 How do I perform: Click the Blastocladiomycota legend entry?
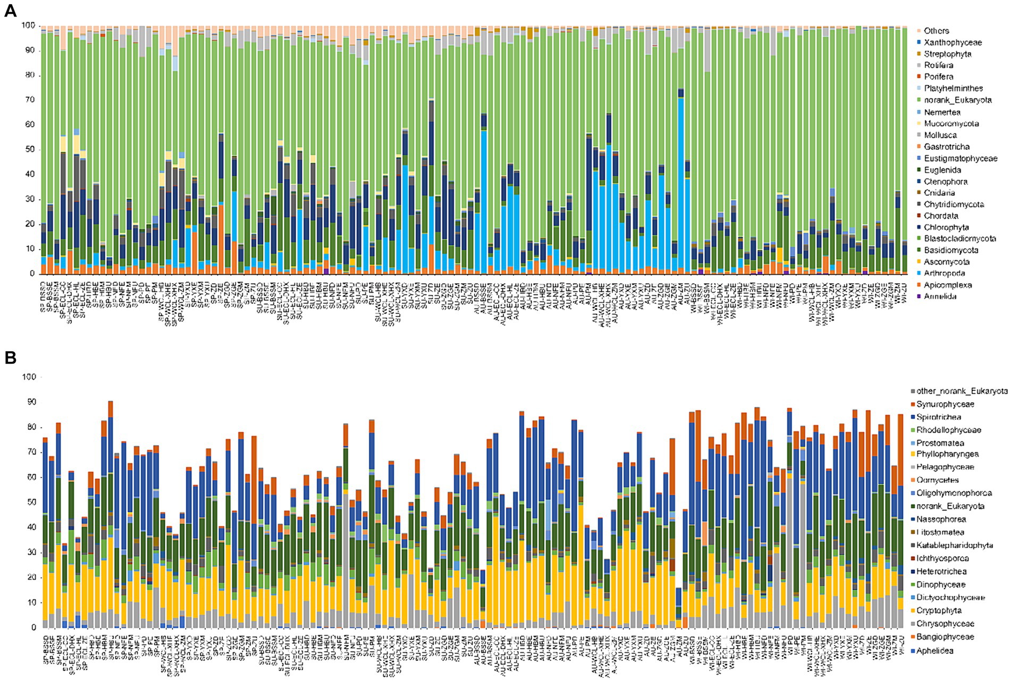pos(960,239)
